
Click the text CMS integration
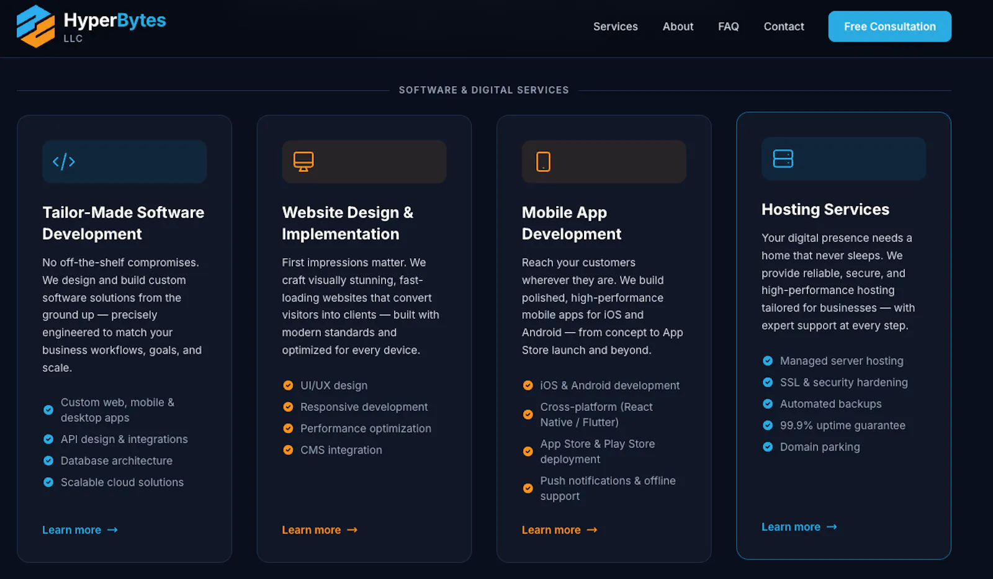pos(341,450)
